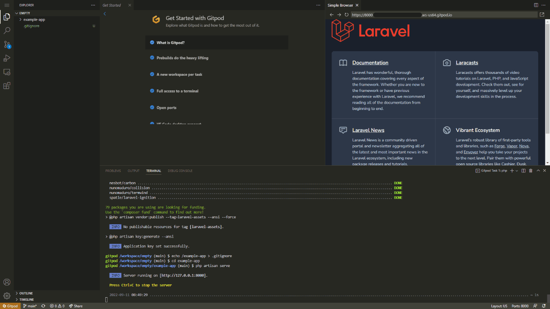
Task: Open notifications bell in status bar
Action: tap(544, 306)
